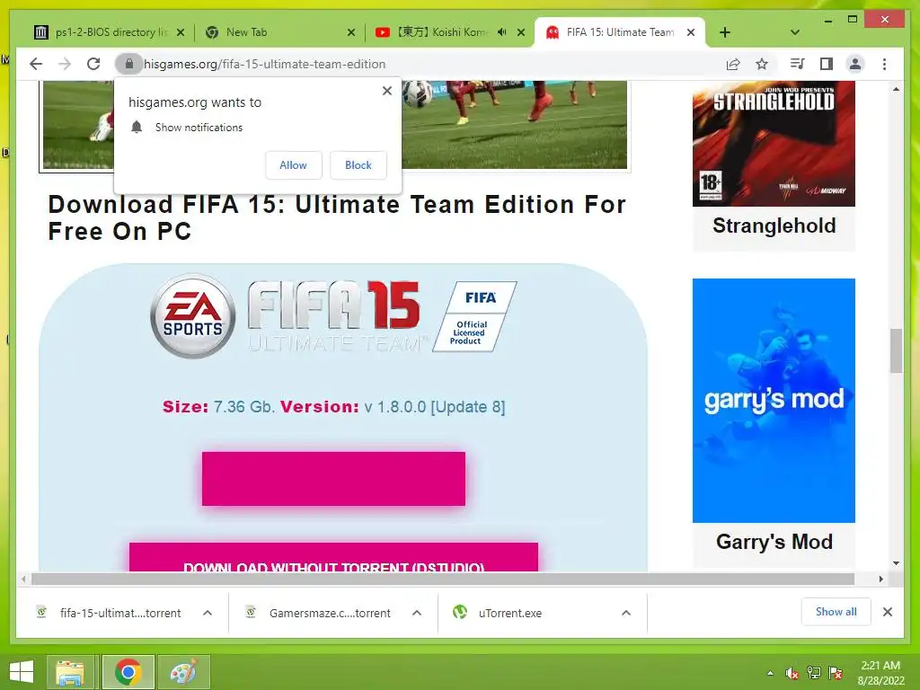Click the scroll down arrow
Viewport: 920px width, 690px height.
[896, 563]
